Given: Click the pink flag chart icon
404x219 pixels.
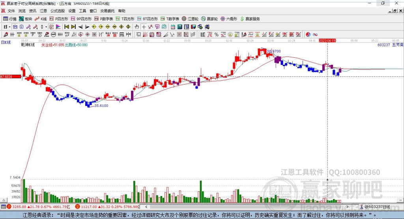Looking at the screenshot, I should (x=58, y=27).
